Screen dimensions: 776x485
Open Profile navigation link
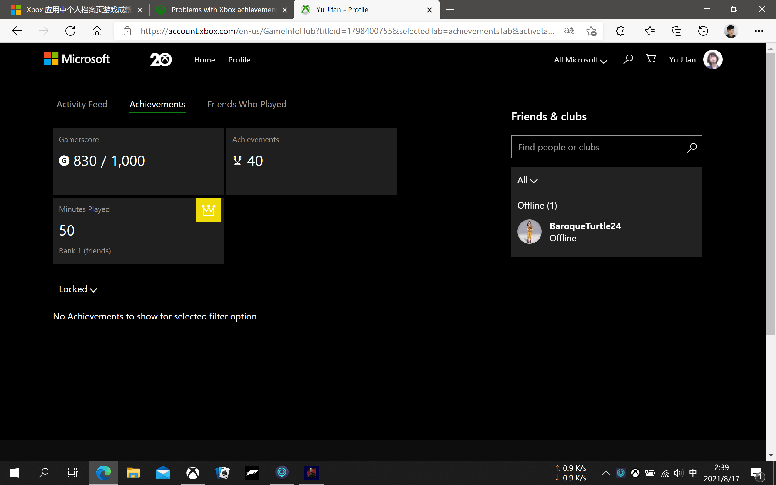[x=239, y=60]
